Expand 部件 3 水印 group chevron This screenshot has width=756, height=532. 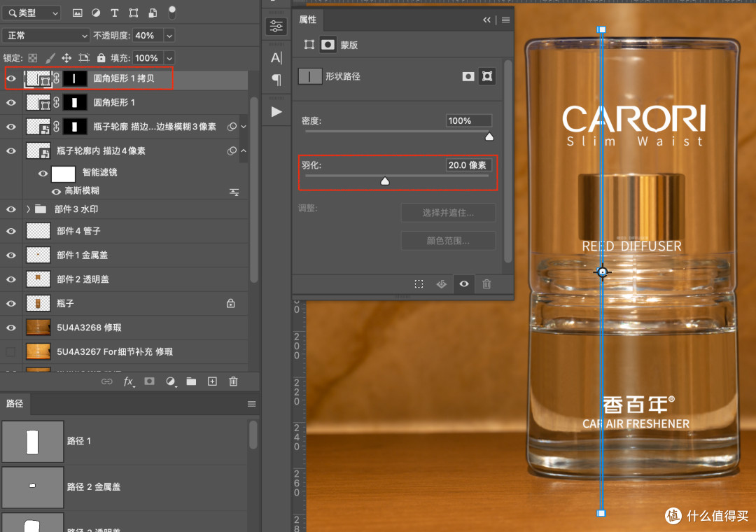(28, 209)
